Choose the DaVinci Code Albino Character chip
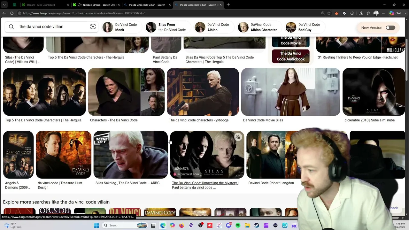Image resolution: width=409 pixels, height=230 pixels. [259, 27]
